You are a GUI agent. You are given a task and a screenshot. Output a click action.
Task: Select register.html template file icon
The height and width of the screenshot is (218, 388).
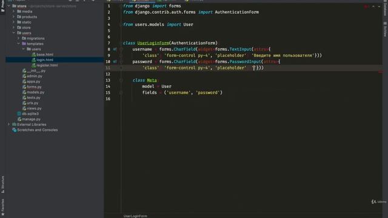pyautogui.click(x=34, y=65)
